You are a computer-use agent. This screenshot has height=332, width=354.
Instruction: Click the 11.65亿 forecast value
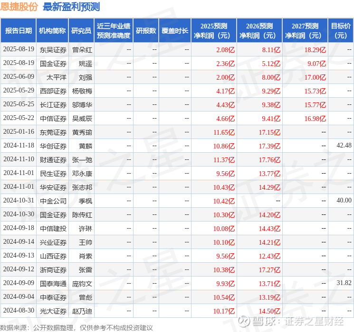pyautogui.click(x=224, y=132)
